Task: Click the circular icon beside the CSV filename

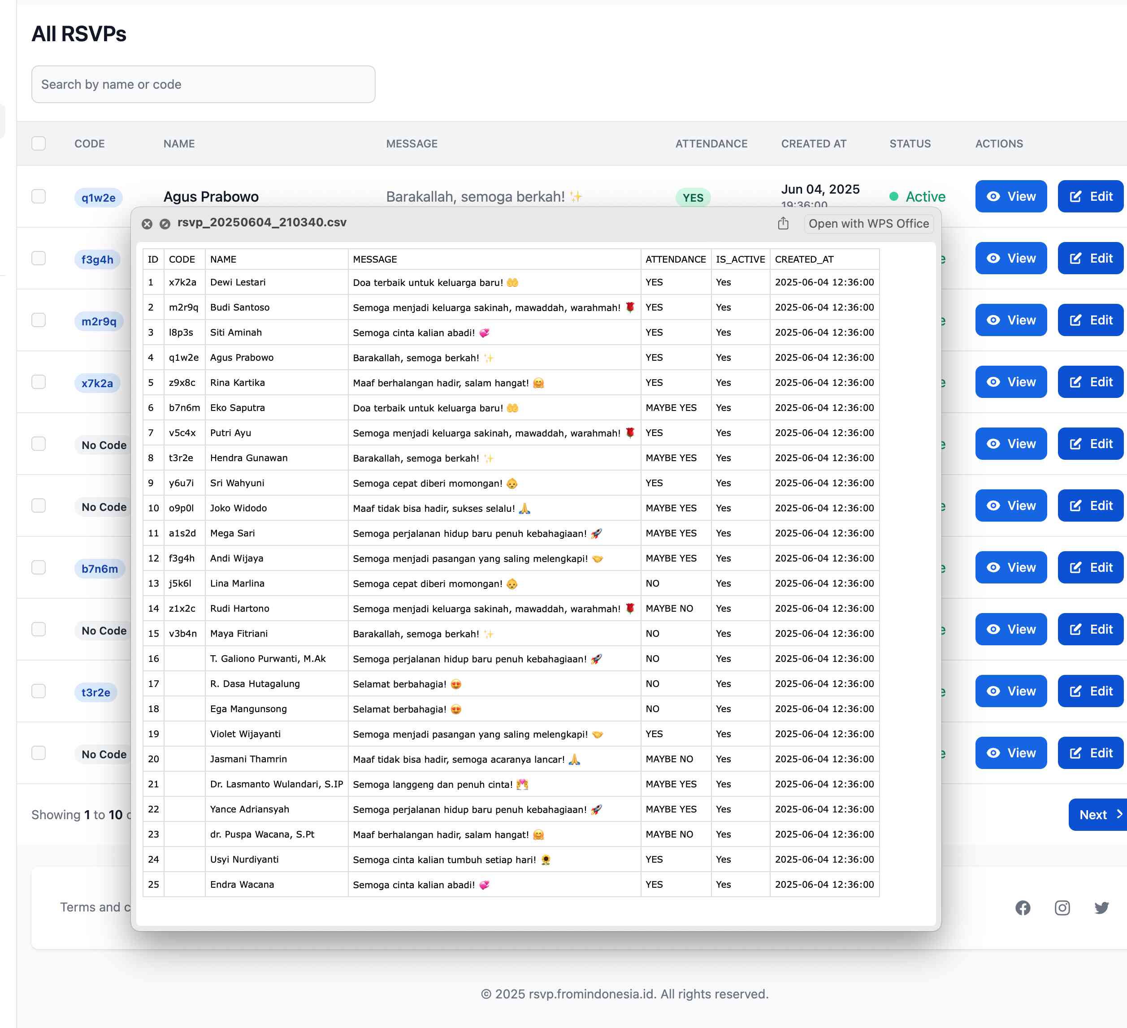Action: tap(165, 224)
